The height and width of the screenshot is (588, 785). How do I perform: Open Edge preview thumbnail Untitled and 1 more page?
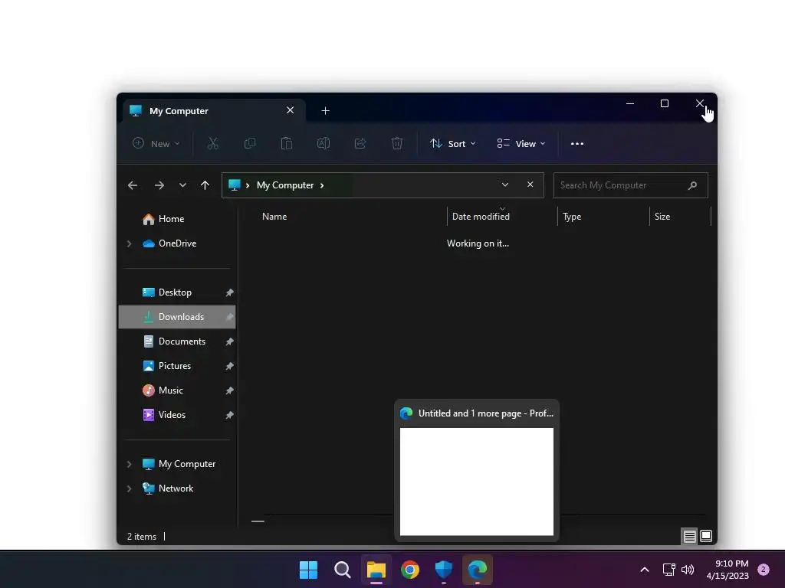click(477, 470)
